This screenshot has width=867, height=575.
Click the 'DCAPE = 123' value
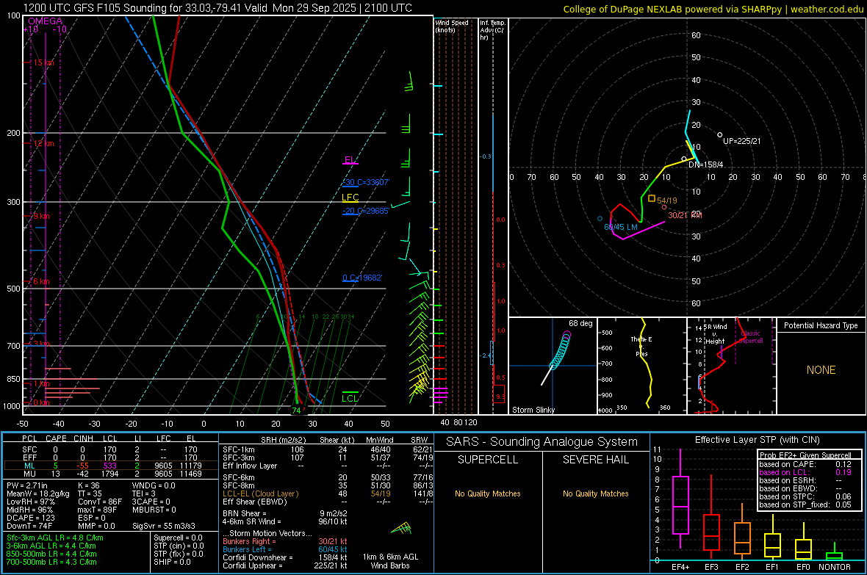pos(31,518)
